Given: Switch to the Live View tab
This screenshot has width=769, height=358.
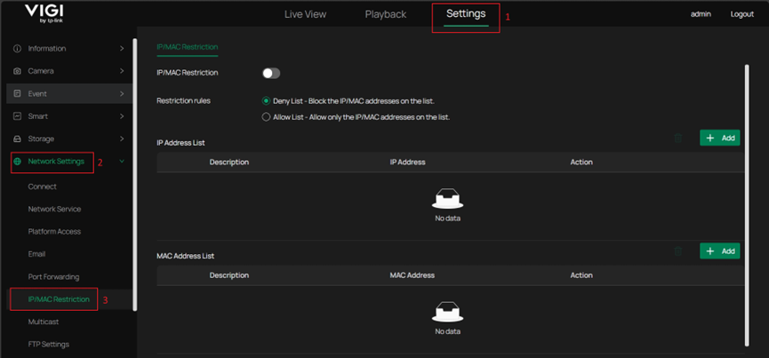Looking at the screenshot, I should [305, 14].
